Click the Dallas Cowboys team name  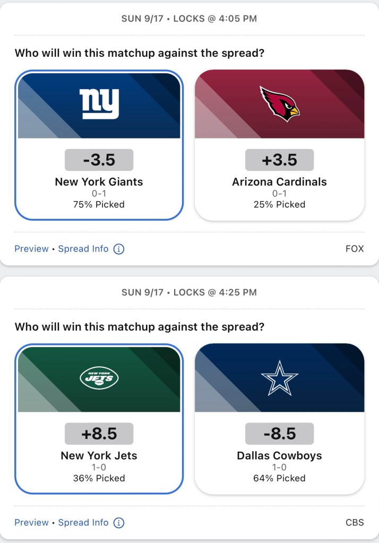279,456
